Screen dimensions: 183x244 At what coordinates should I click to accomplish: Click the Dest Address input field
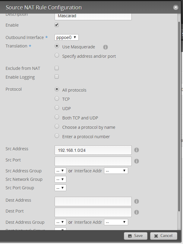pyautogui.click(x=93, y=201)
